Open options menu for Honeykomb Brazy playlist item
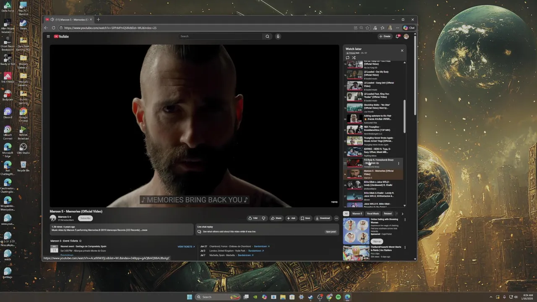 click(x=399, y=163)
